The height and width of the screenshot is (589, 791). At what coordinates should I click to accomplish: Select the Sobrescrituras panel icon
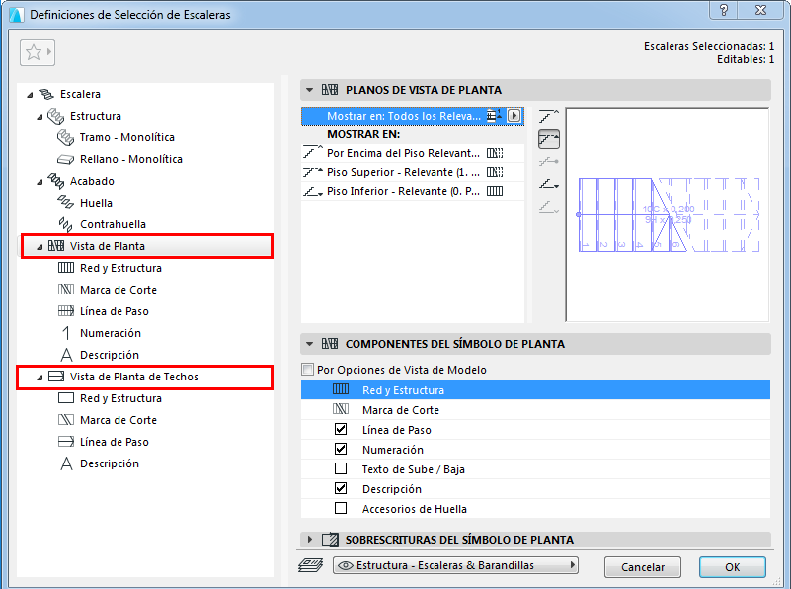[331, 540]
